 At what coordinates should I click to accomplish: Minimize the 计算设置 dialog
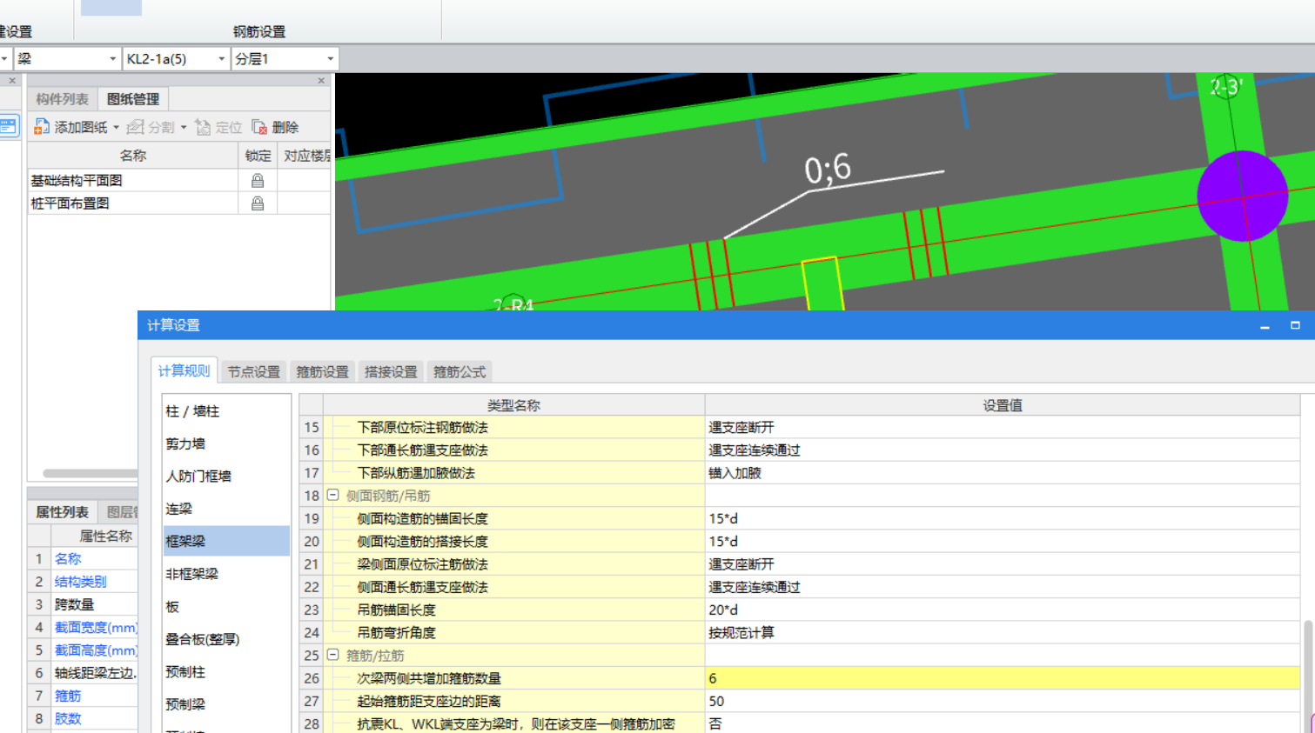1265,325
